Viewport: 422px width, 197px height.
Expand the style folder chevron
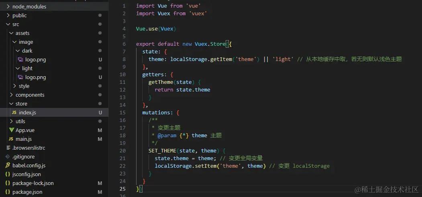point(14,86)
